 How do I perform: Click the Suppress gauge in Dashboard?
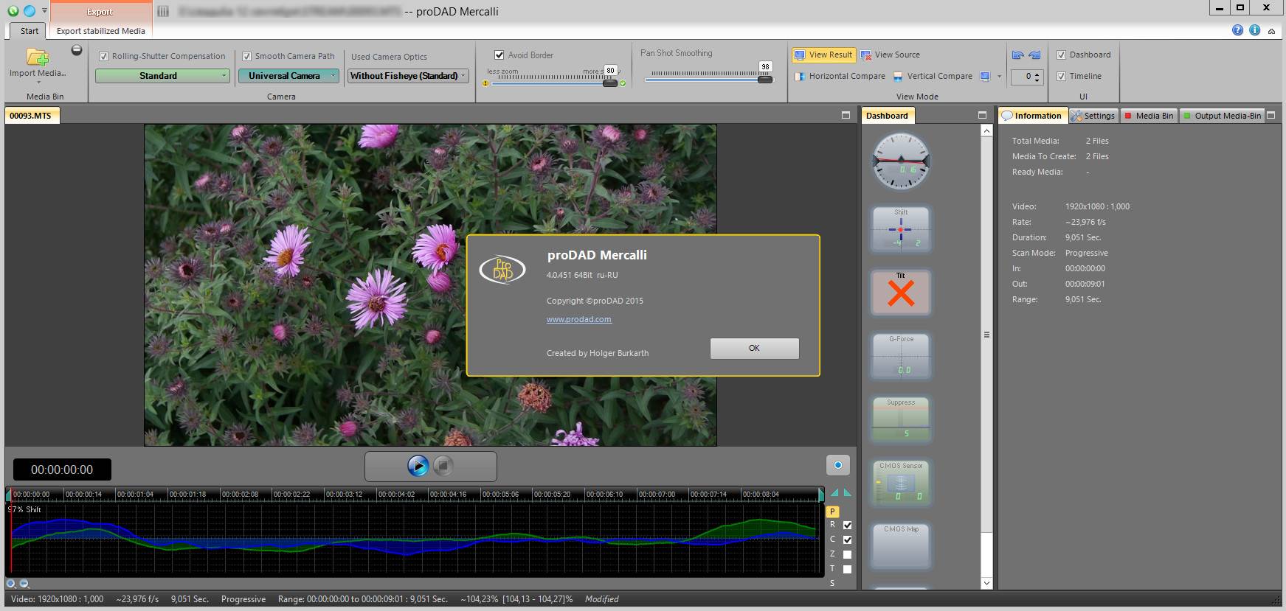[901, 419]
